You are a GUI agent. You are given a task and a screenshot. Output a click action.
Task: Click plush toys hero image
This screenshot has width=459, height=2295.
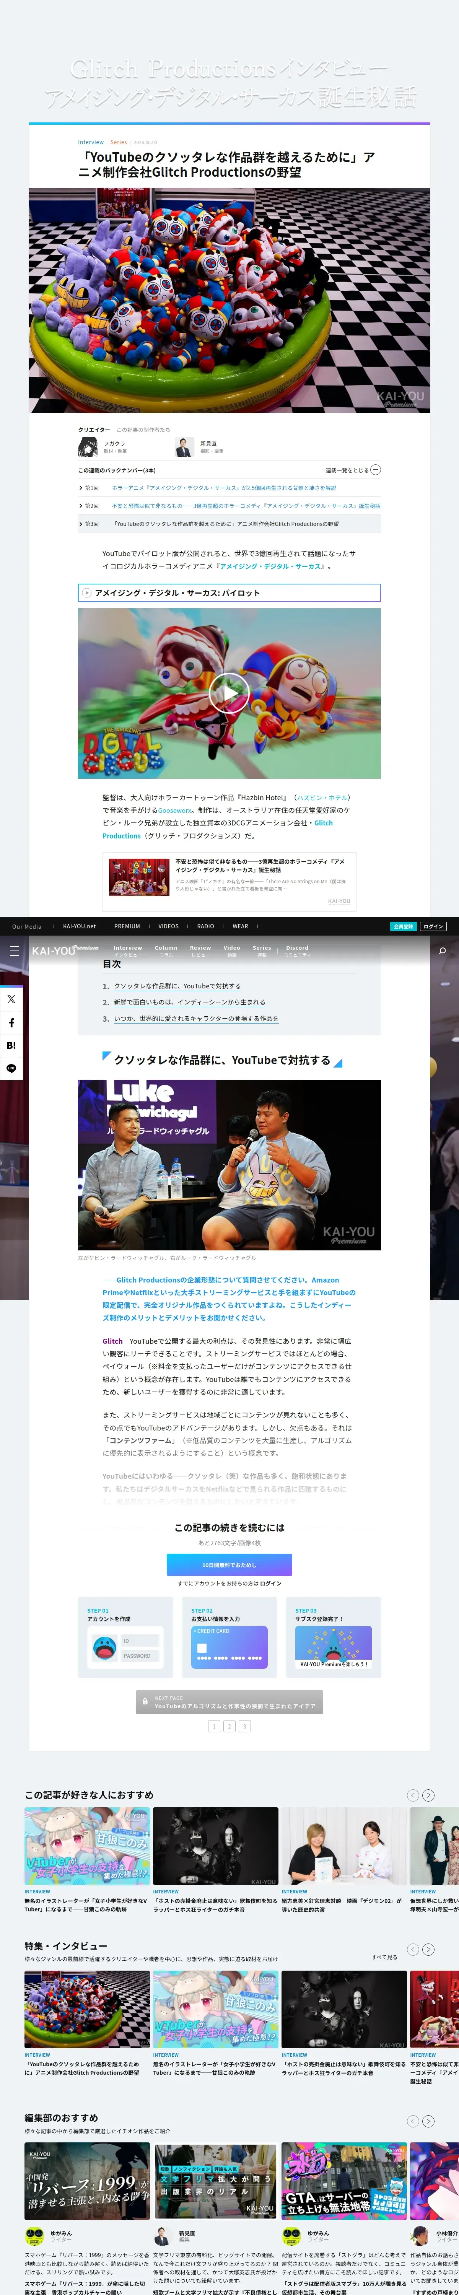229,300
